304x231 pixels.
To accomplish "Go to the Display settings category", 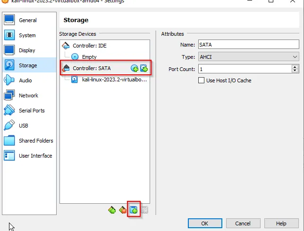I will click(x=27, y=50).
